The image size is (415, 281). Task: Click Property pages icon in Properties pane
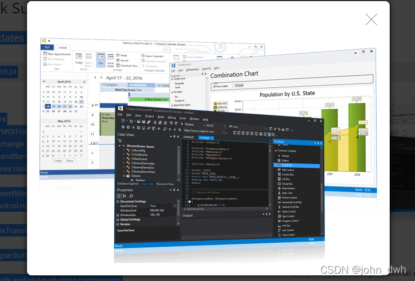[131, 196]
